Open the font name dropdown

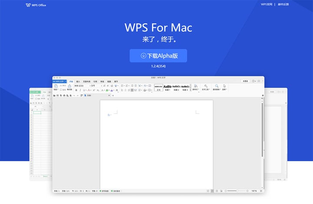(82, 86)
